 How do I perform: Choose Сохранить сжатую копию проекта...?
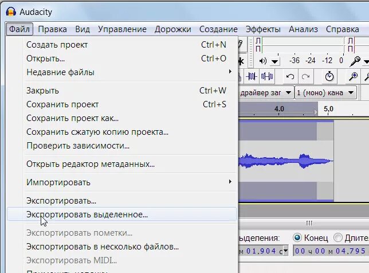coord(121,132)
